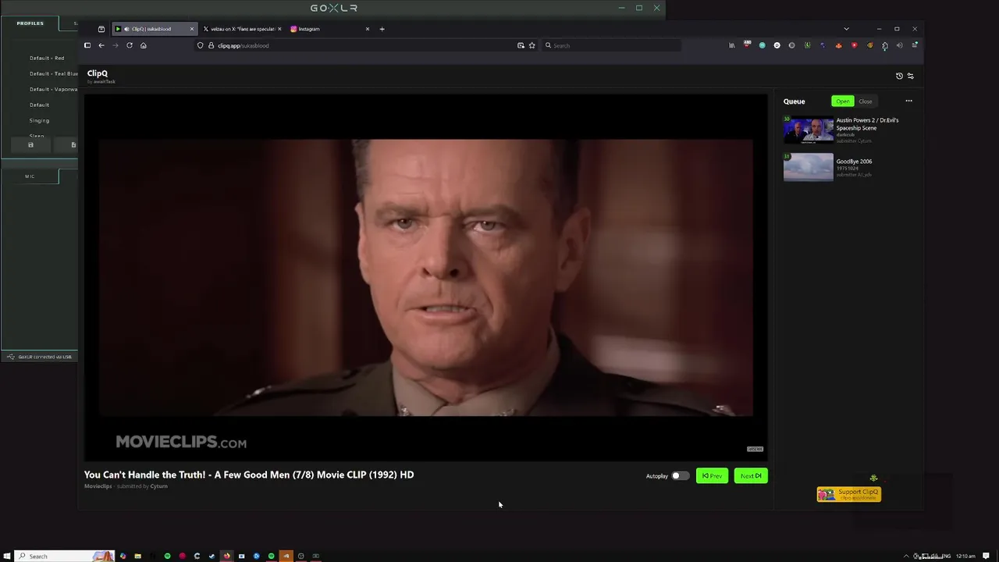
Task: Focus the browser search box
Action: click(611, 45)
